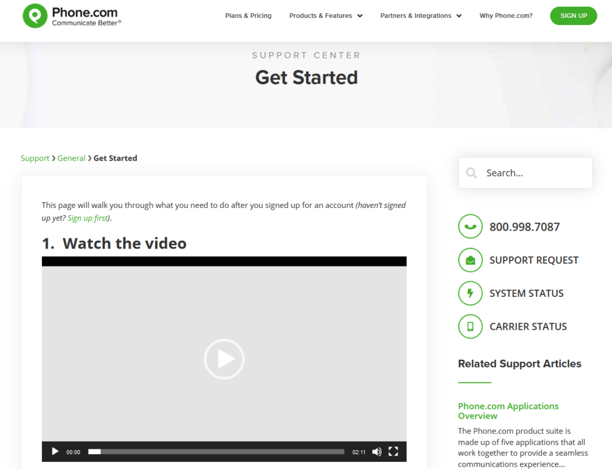Click the Phone.com Communicate Better wordmark
This screenshot has height=469, width=612.
click(x=86, y=16)
